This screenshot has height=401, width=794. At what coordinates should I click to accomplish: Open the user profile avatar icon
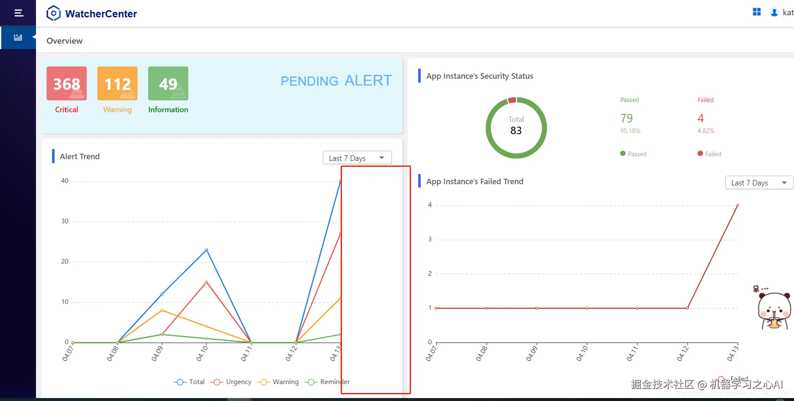(x=774, y=12)
